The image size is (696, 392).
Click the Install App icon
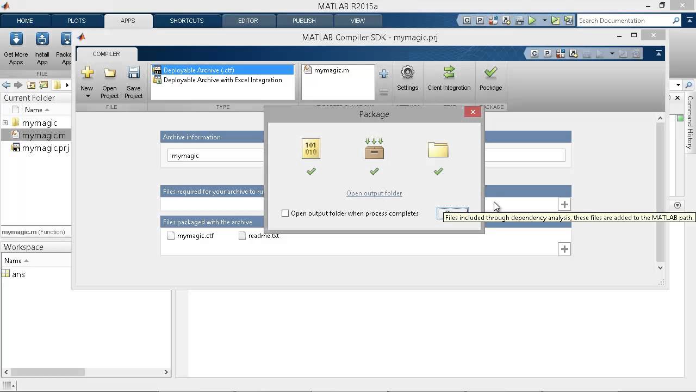click(x=42, y=39)
